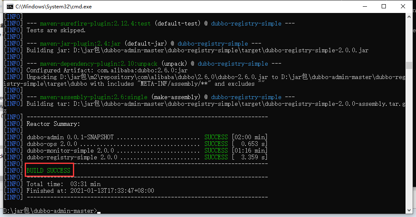Maximize the cmd.exe window

pyautogui.click(x=384, y=6)
